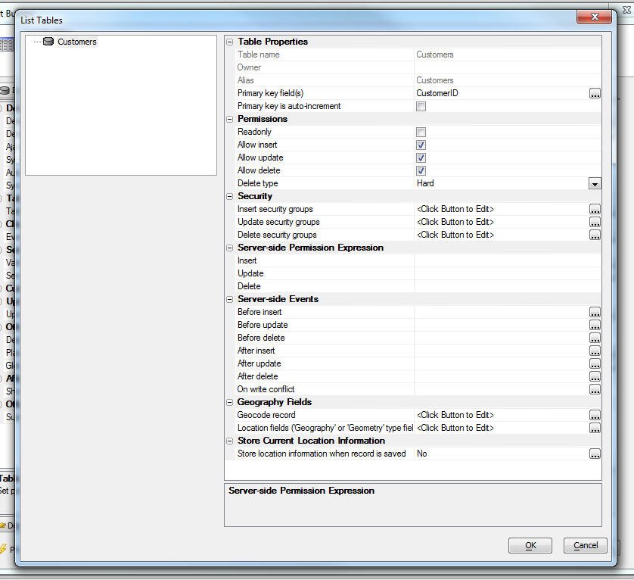Open editor for Update security groups
The image size is (634, 580).
(x=595, y=223)
